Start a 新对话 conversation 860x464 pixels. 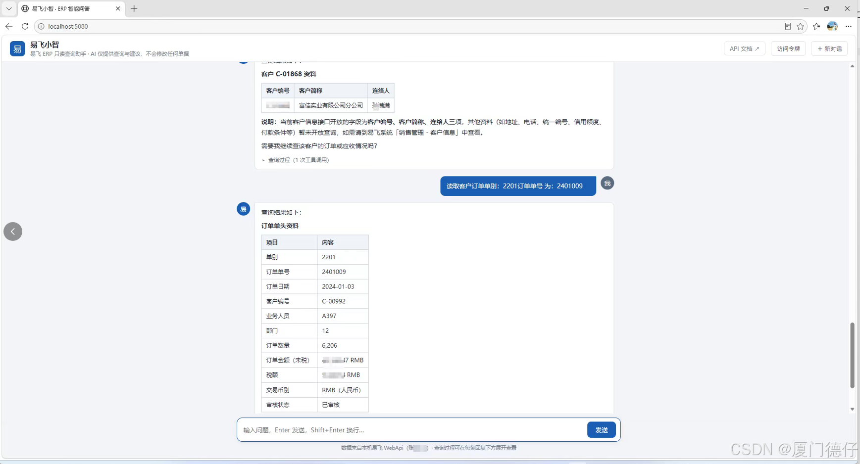(x=829, y=48)
